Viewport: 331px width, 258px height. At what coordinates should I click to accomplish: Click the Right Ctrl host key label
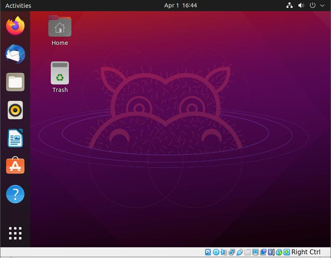tap(306, 252)
